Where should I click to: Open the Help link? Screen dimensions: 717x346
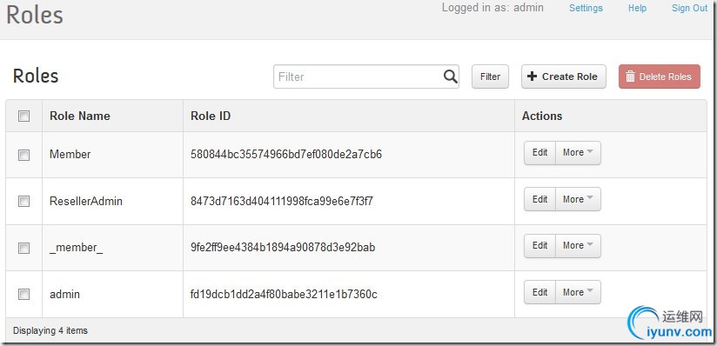pos(637,8)
